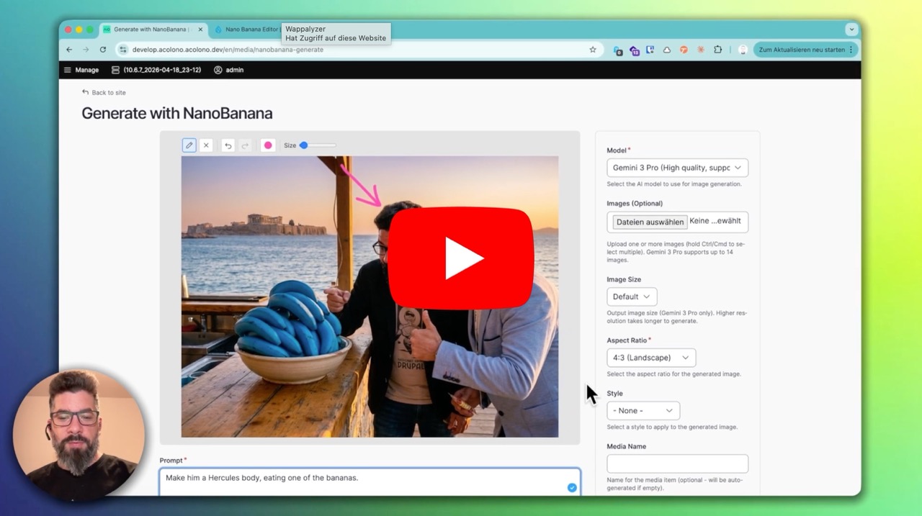Bookmark this page with the star icon

click(593, 50)
